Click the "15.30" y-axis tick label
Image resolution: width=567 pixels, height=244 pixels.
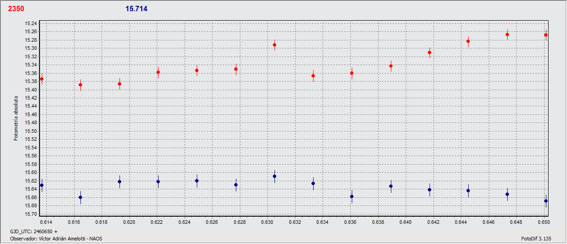(31, 48)
